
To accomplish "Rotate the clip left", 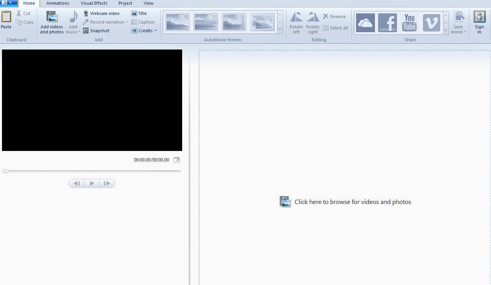I will click(296, 22).
